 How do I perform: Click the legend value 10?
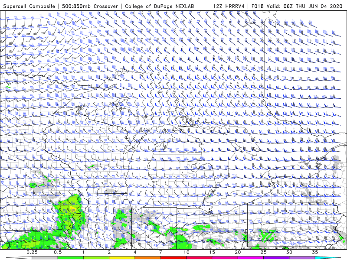(187, 252)
